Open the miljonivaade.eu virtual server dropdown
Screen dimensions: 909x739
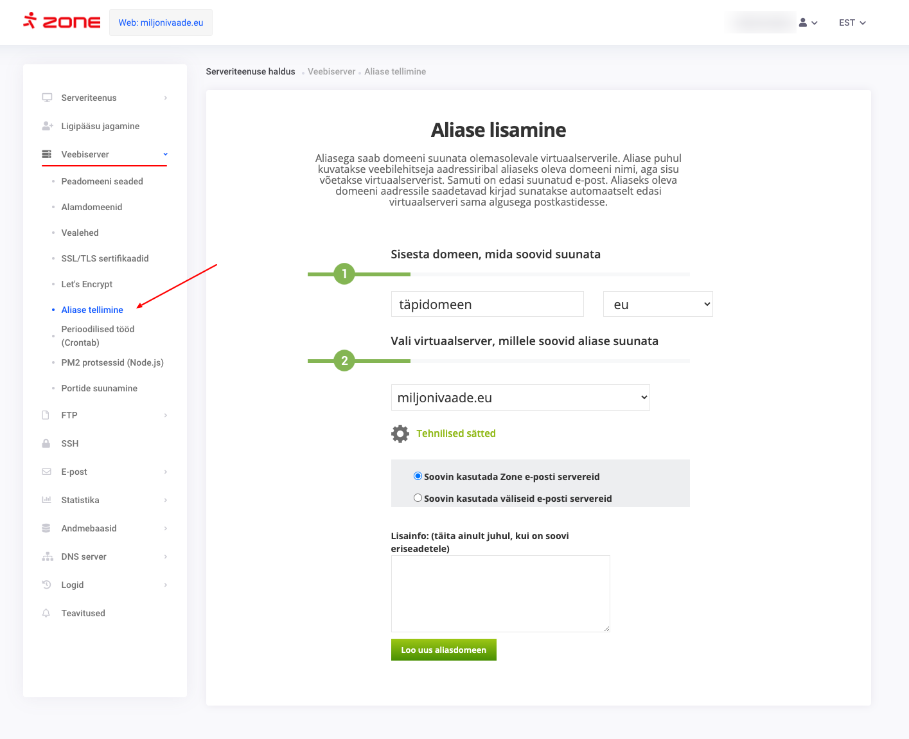[520, 398]
